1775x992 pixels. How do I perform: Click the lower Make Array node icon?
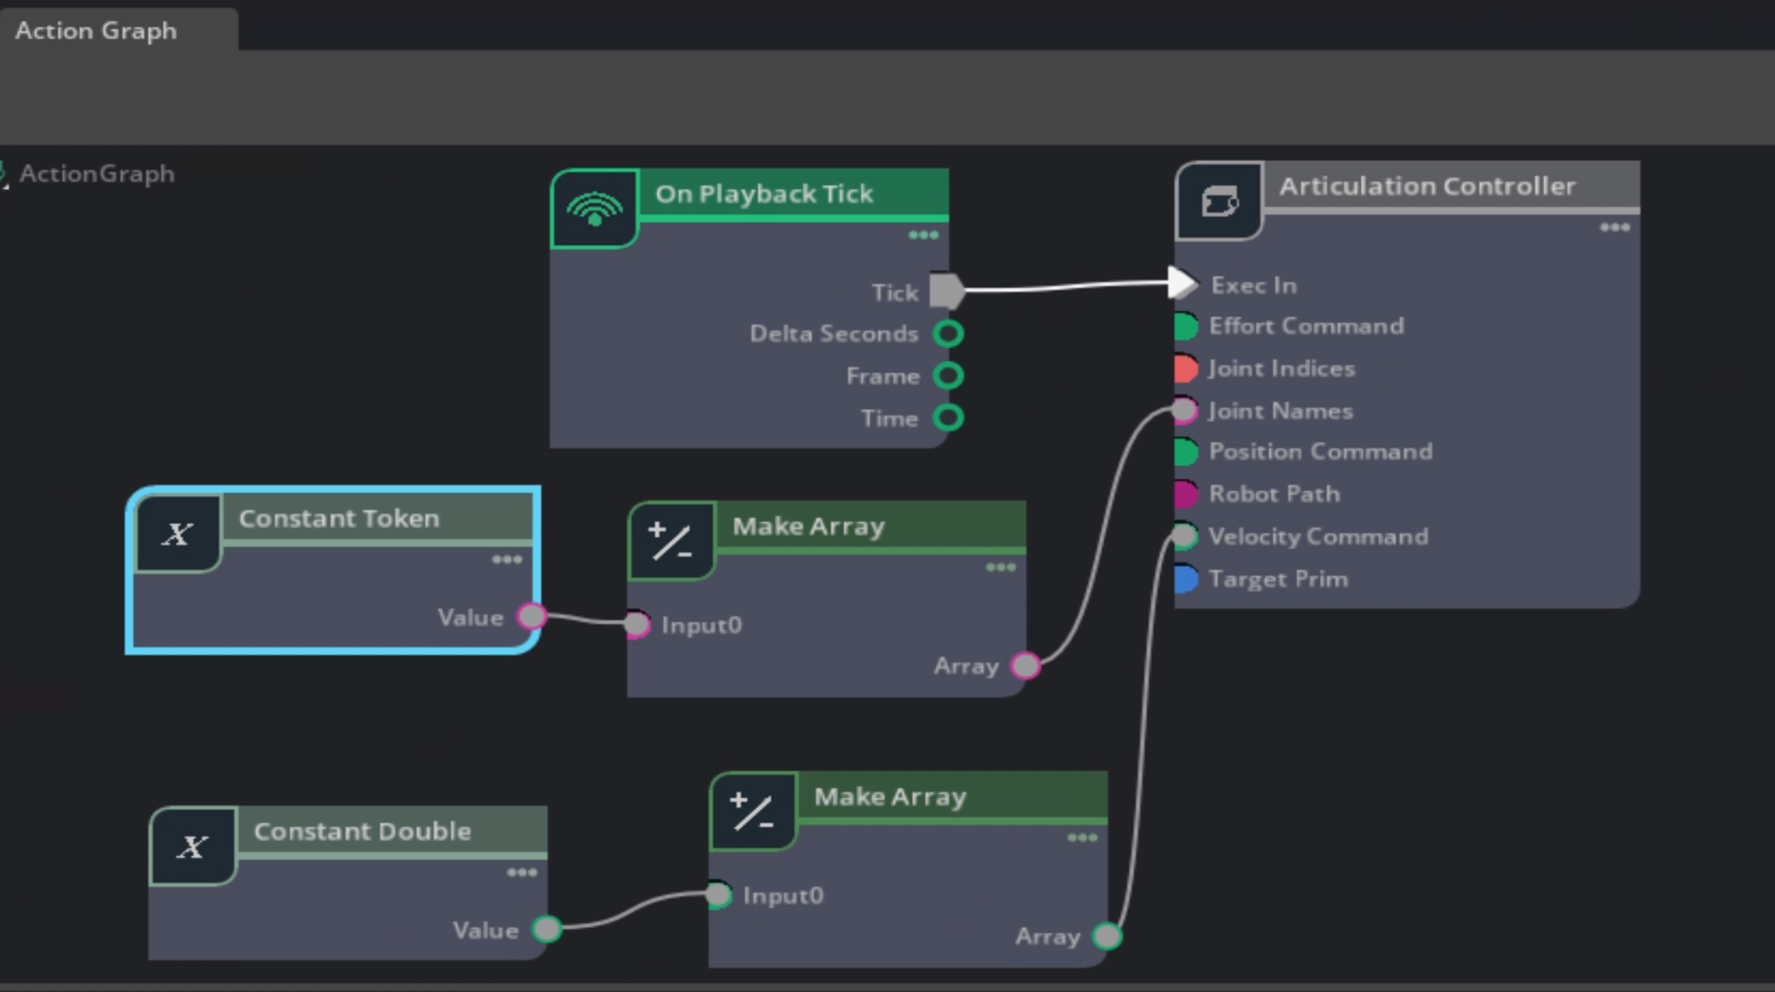tap(753, 811)
